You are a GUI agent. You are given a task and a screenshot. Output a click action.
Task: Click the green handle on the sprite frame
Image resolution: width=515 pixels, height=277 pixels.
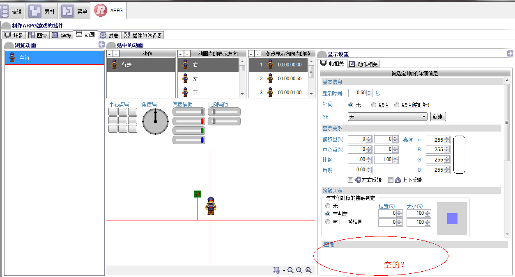tap(198, 194)
